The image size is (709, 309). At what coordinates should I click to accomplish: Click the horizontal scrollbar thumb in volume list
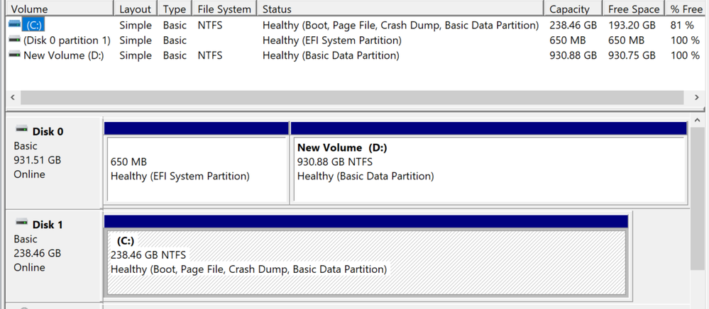point(352,97)
